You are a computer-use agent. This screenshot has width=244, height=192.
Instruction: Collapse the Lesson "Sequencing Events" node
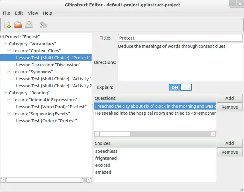(9, 114)
